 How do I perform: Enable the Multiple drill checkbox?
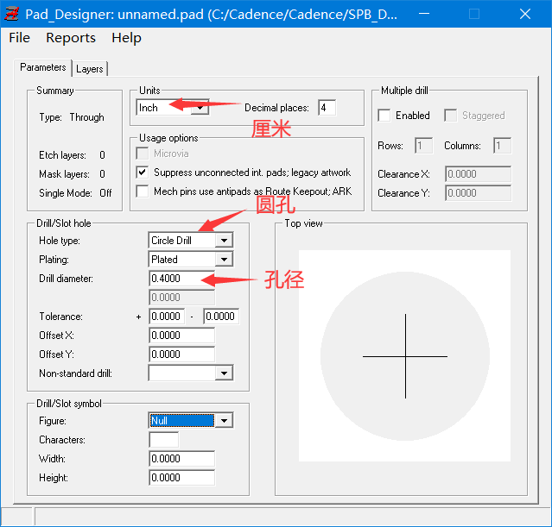click(384, 116)
